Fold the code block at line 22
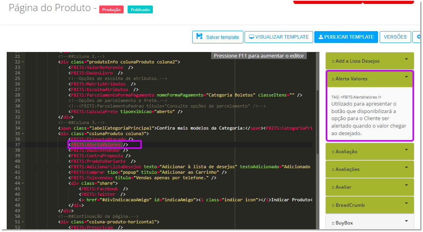Image resolution: width=423 pixels, height=232 pixels. (23, 62)
